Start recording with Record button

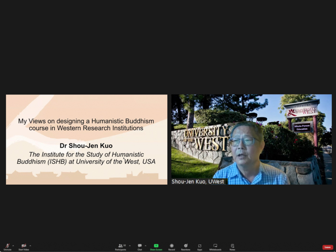(x=172, y=247)
